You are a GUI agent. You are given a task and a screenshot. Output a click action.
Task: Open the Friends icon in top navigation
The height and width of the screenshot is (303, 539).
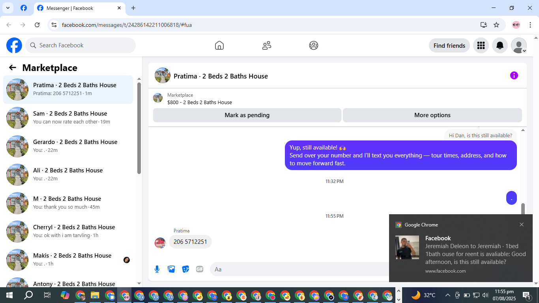267,45
